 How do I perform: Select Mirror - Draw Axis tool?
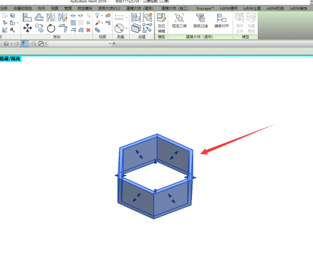pos(63,17)
